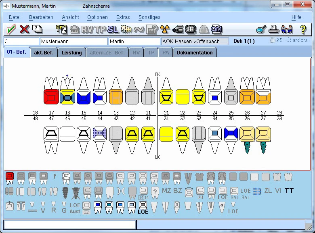This screenshot has height=233, width=315.
Task: Switch to the Leistung tab
Action: [x=72, y=52]
